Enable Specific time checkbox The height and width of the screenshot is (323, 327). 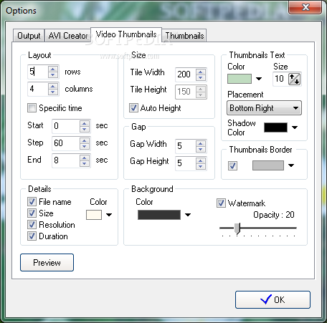tap(32, 108)
